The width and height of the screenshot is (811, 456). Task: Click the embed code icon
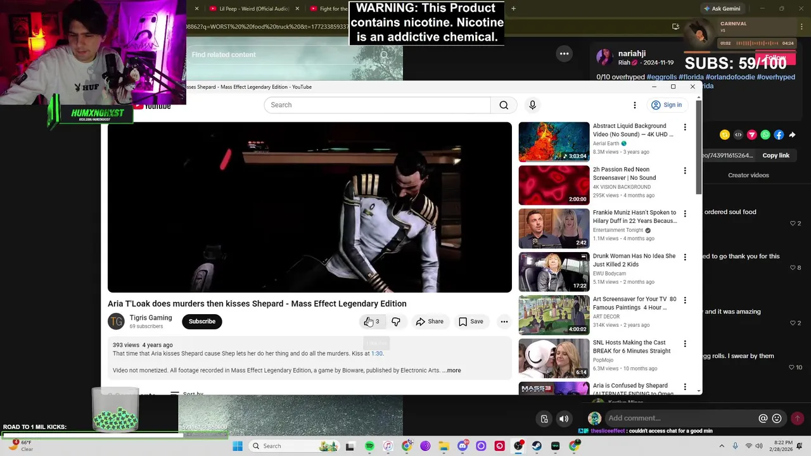tap(738, 135)
